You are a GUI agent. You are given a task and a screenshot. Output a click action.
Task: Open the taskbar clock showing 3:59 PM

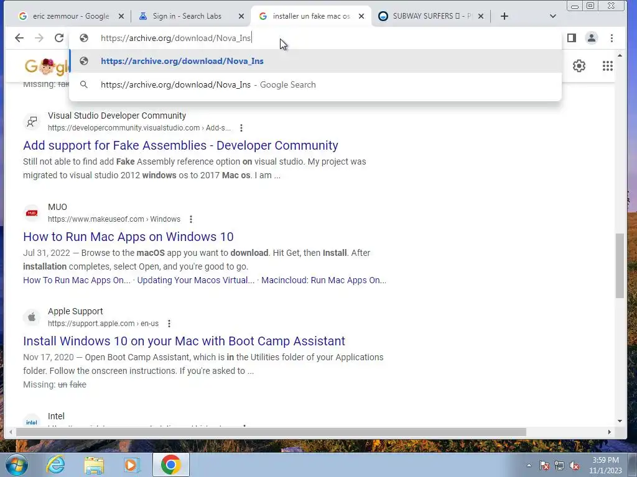606,465
